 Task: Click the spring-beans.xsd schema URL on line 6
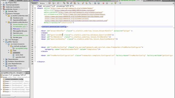click(x=74, y=16)
